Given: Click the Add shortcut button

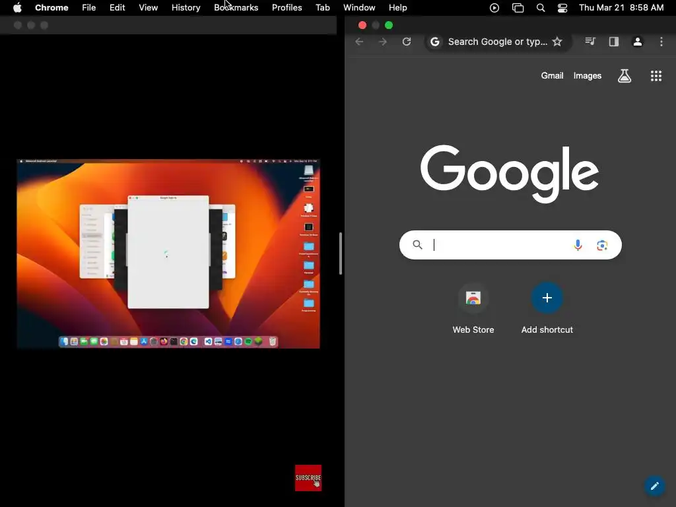Looking at the screenshot, I should tap(547, 309).
